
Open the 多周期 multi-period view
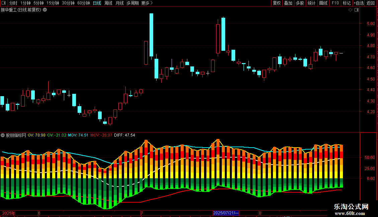(132, 3)
